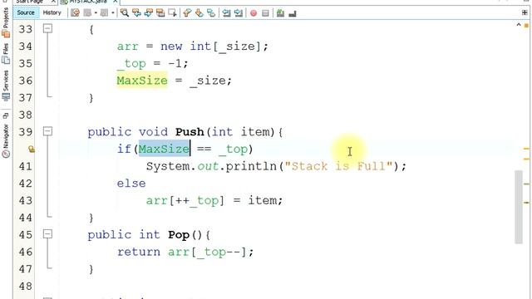Click the Pop method name
Viewport: 532px width, 299px height.
[x=179, y=234]
